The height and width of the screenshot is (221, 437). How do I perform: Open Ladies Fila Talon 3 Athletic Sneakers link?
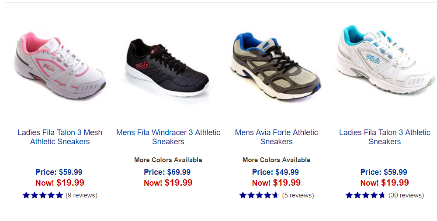(x=385, y=137)
